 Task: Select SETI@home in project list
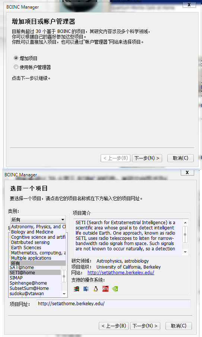coord(35,272)
